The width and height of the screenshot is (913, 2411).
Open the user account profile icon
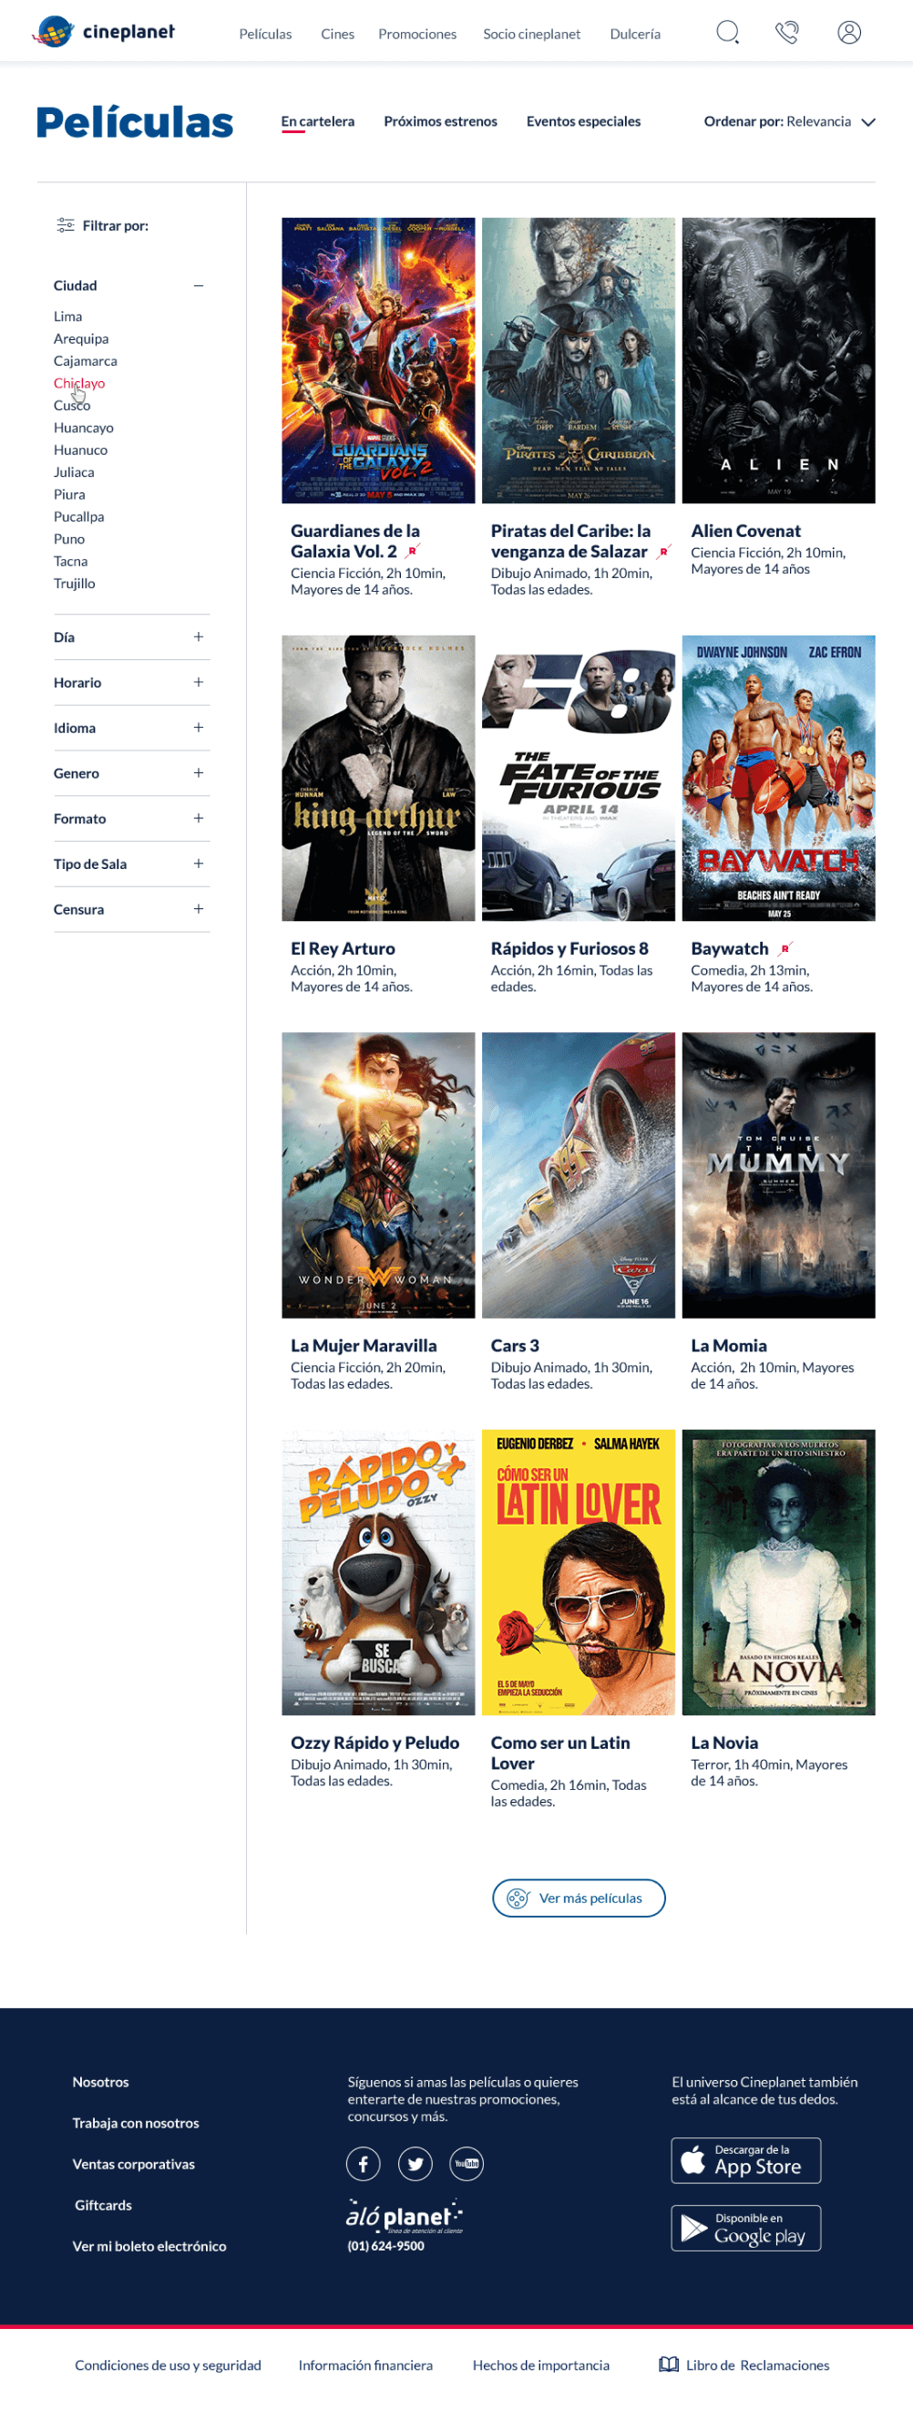[849, 33]
